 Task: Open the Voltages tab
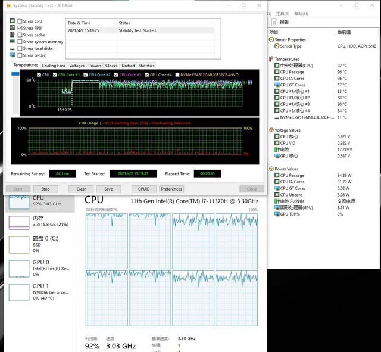click(77, 66)
